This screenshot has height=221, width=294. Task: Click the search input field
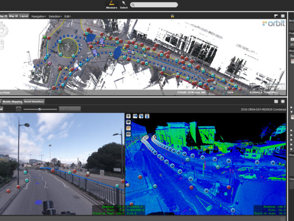[x=154, y=5]
